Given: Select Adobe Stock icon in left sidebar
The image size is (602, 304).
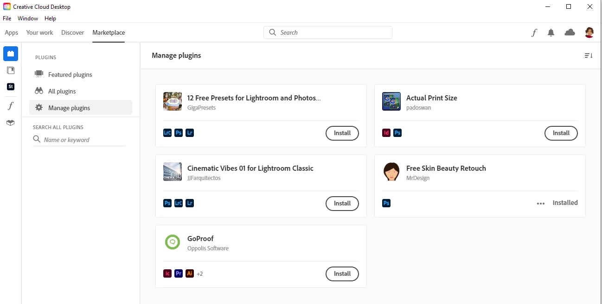Looking at the screenshot, I should pos(11,87).
